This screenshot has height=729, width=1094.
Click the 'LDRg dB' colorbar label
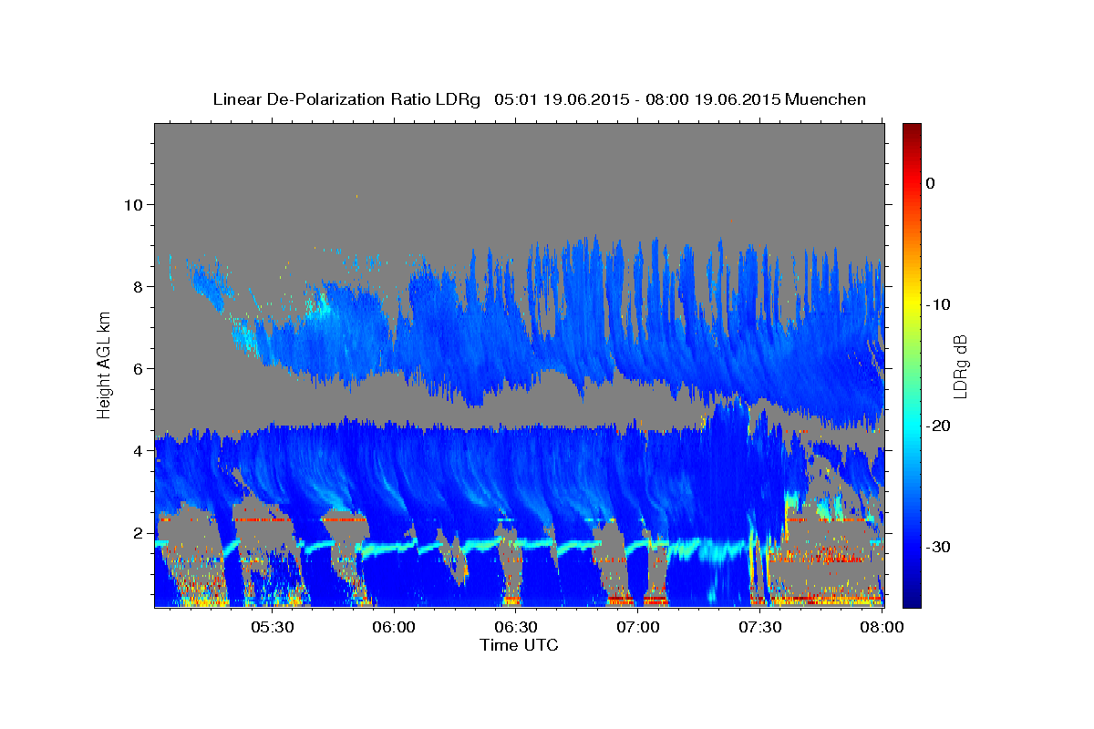[960, 365]
